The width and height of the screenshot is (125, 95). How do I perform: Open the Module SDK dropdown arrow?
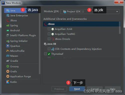(117, 12)
